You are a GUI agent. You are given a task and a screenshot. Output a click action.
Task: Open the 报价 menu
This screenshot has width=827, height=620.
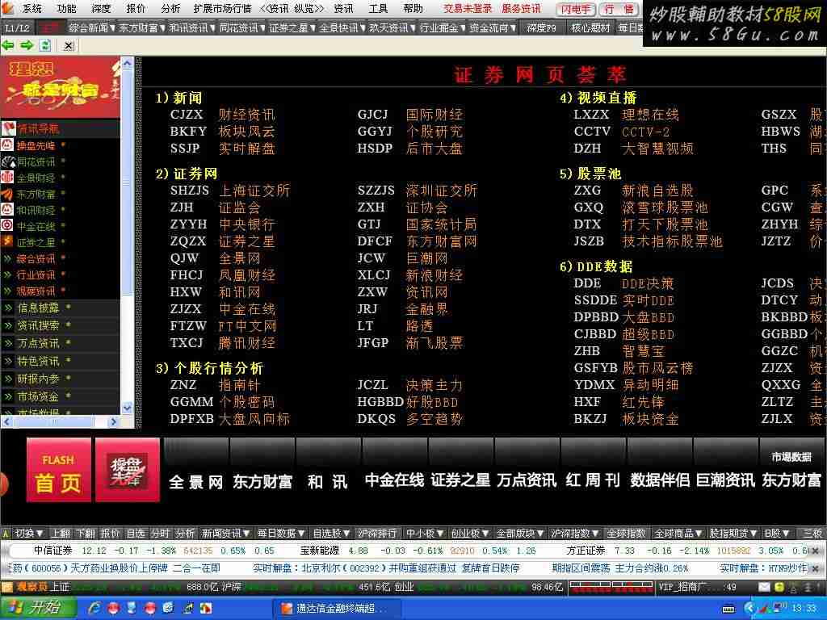[x=136, y=8]
